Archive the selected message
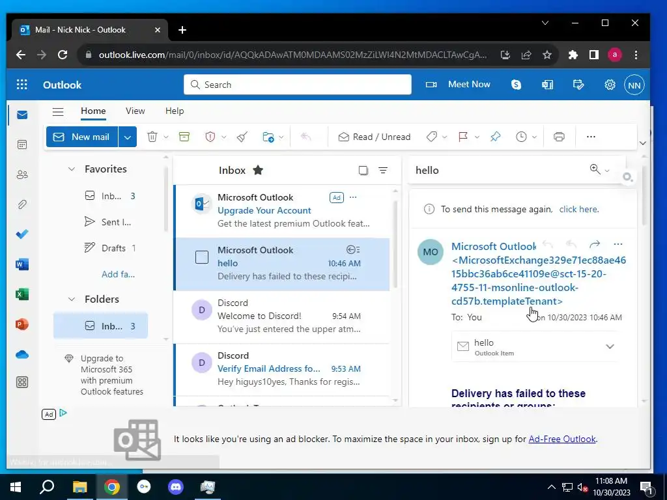 point(184,137)
